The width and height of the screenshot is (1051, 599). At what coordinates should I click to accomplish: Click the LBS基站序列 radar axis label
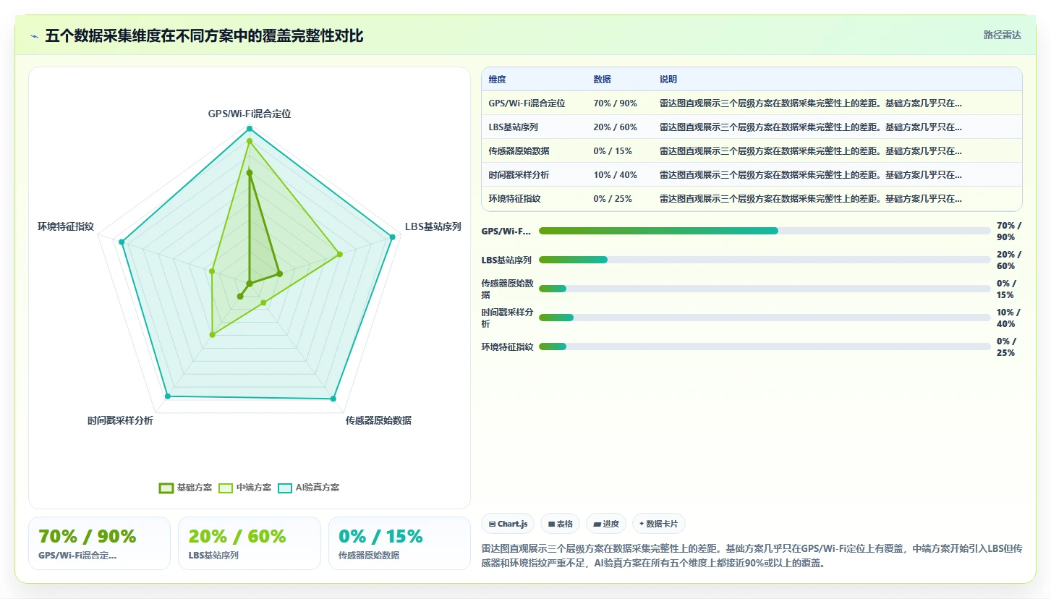(433, 226)
